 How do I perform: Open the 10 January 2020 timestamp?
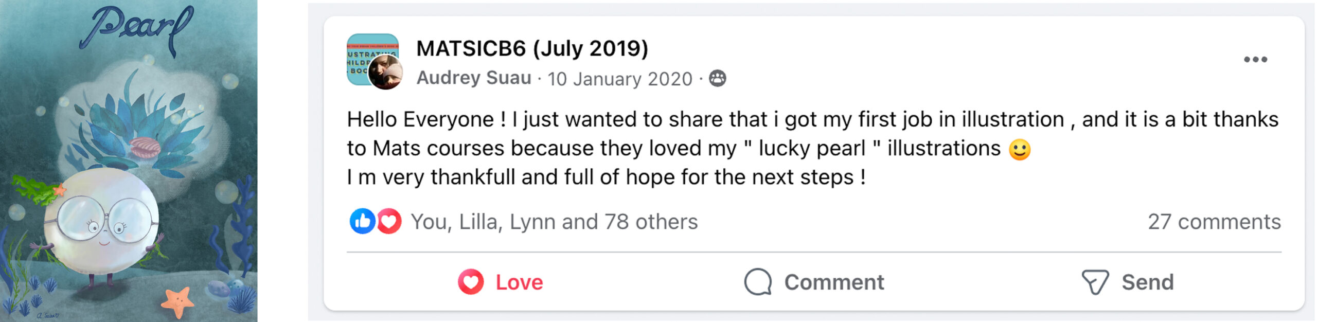click(619, 79)
